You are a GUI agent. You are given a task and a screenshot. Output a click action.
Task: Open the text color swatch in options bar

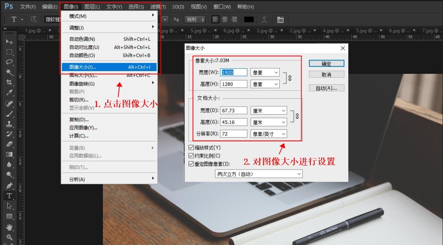pos(249,19)
